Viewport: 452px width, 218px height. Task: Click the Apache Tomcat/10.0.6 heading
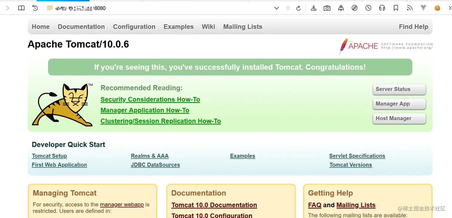(x=78, y=44)
